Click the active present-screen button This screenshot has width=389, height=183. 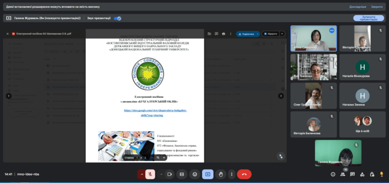(x=208, y=174)
